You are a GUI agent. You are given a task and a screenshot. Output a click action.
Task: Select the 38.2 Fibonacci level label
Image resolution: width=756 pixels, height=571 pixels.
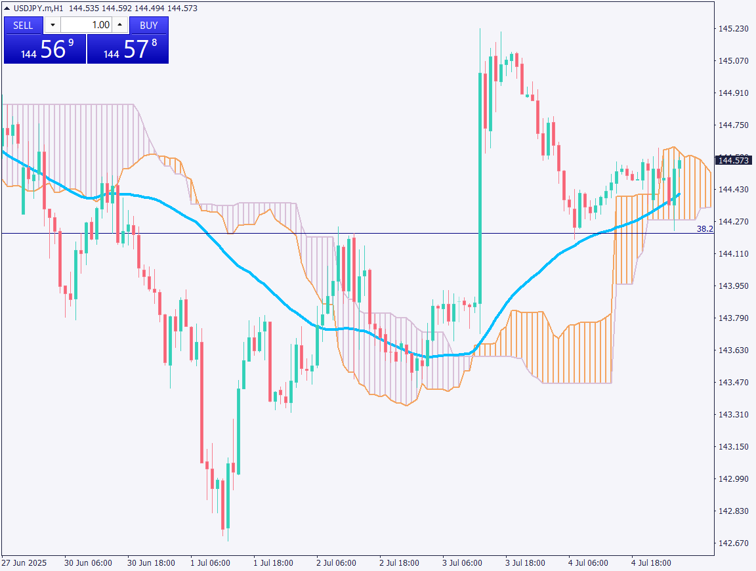click(705, 228)
